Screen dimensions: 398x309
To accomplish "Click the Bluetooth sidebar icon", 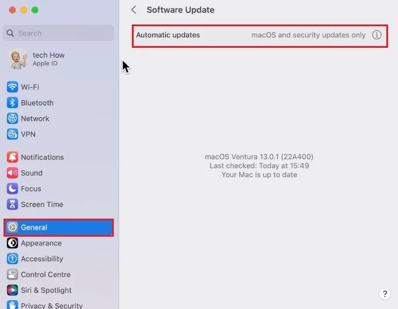I will coord(12,103).
